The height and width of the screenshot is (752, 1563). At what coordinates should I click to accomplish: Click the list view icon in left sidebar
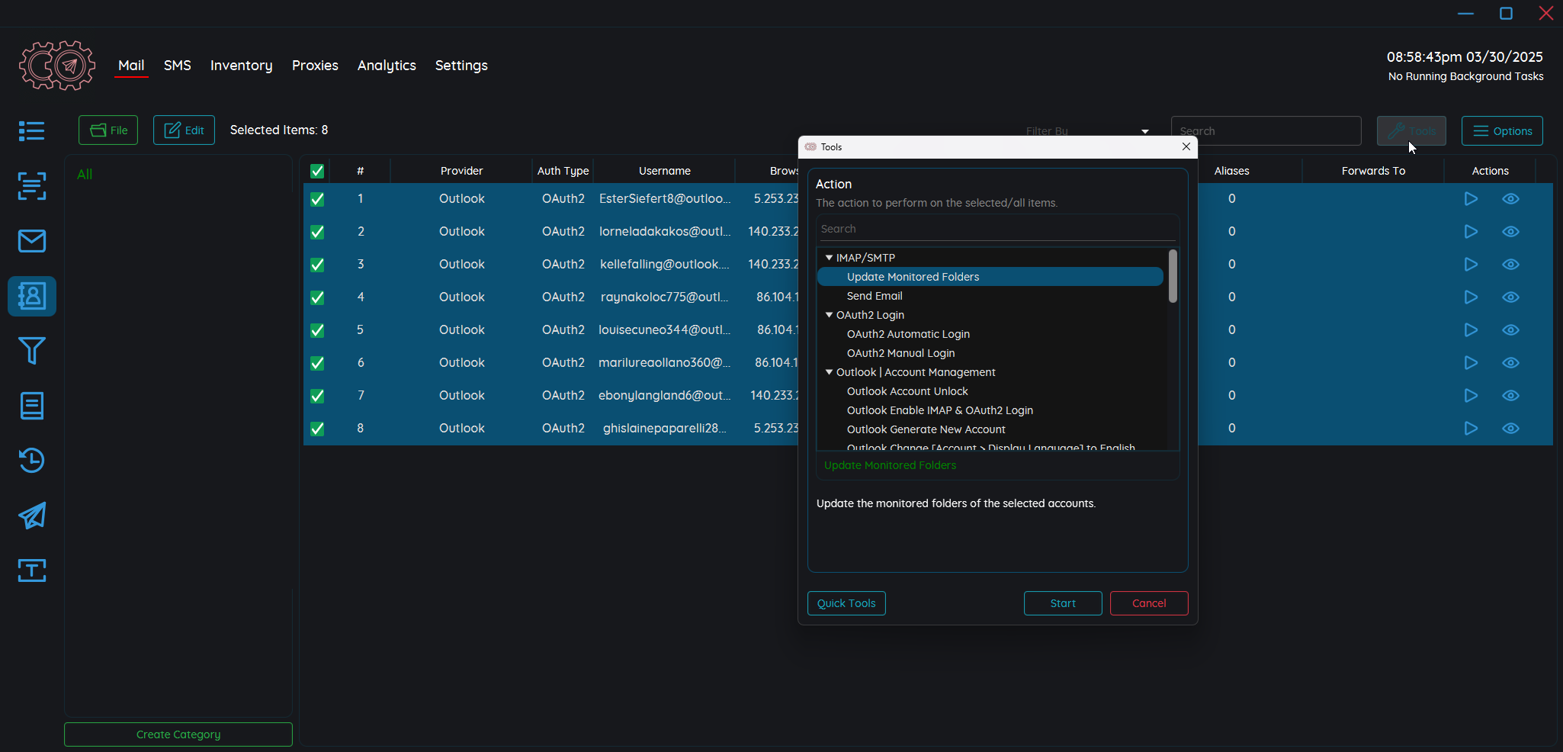[31, 131]
